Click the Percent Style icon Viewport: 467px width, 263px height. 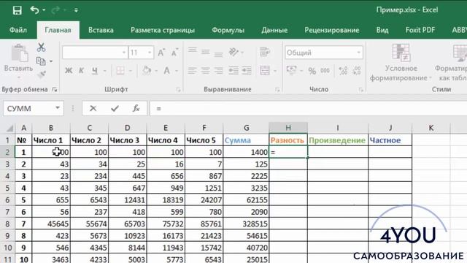312,71
